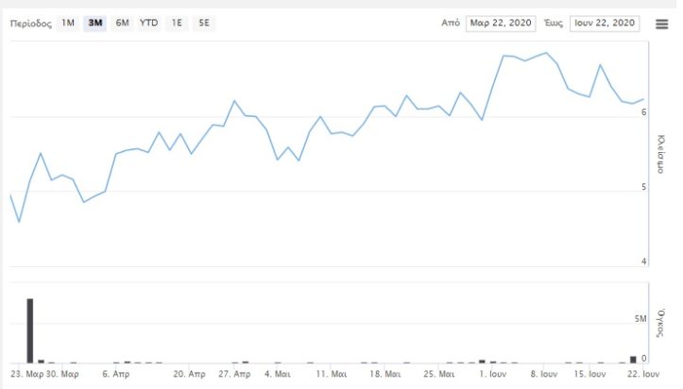This screenshot has width=683, height=389.
Task: Click the Από start date field
Action: pyautogui.click(x=500, y=24)
